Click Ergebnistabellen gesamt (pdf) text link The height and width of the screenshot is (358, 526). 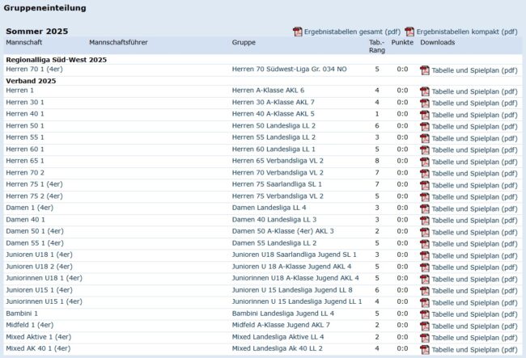coord(352,32)
